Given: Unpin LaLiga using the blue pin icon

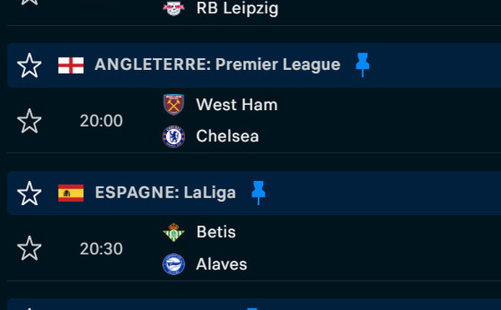Looking at the screenshot, I should (x=258, y=192).
